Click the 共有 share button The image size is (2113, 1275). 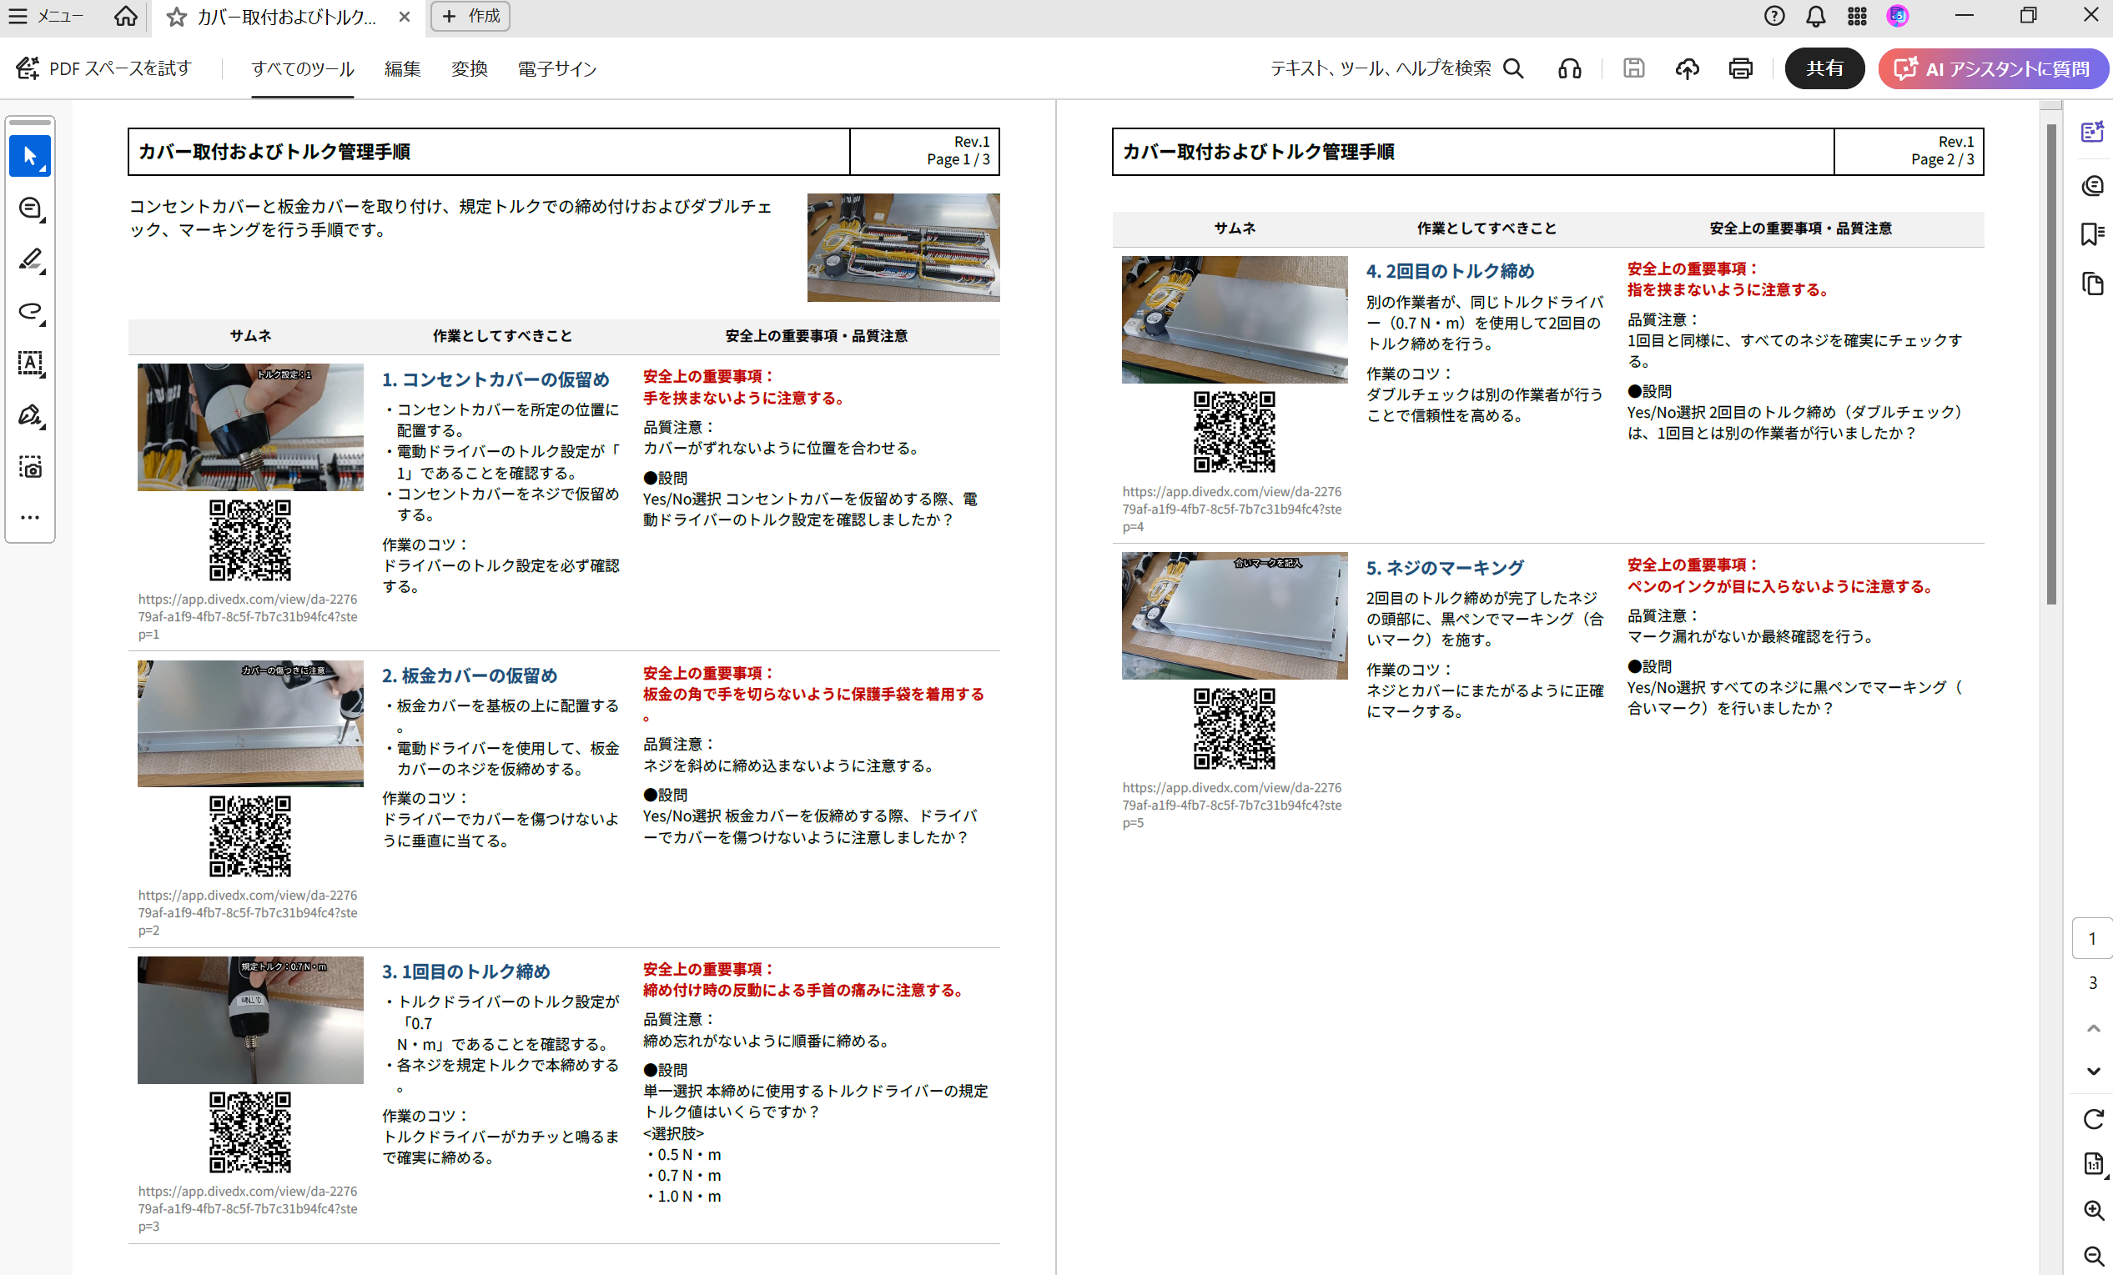1824,68
